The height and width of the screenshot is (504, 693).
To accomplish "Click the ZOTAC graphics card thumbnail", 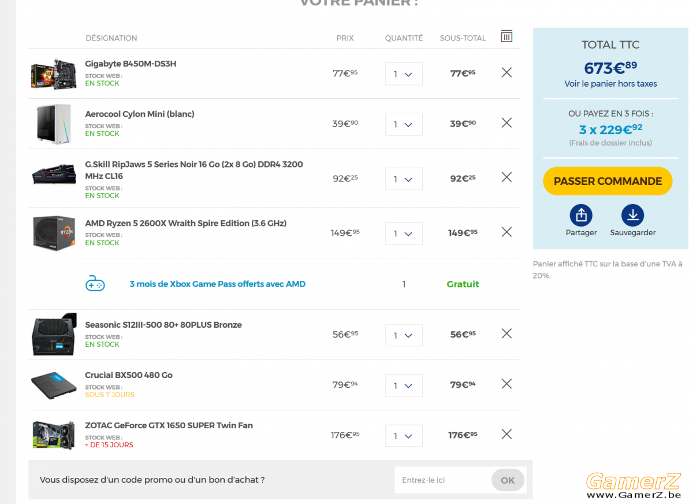I will (x=54, y=435).
